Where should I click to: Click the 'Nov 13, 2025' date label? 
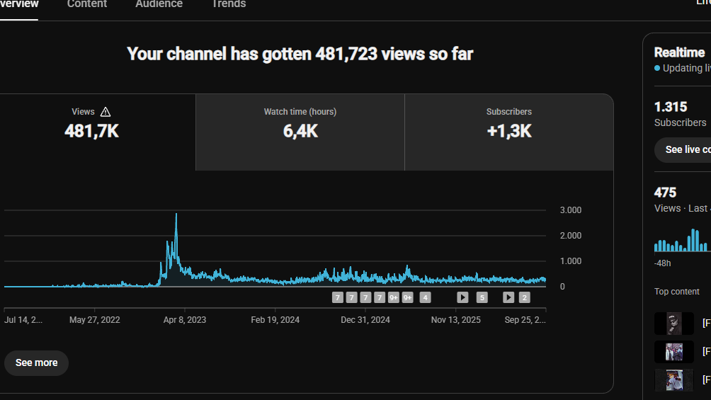pos(456,320)
